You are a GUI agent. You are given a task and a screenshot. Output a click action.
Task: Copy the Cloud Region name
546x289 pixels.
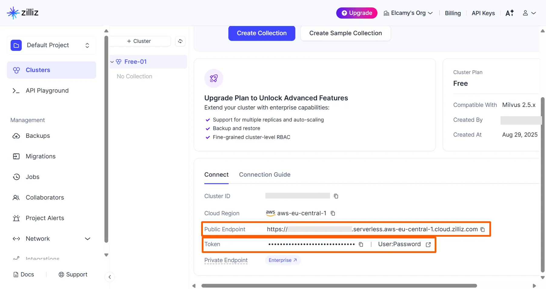click(x=333, y=213)
